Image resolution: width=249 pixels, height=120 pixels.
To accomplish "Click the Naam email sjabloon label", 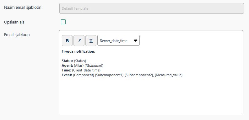I will (x=23, y=8).
